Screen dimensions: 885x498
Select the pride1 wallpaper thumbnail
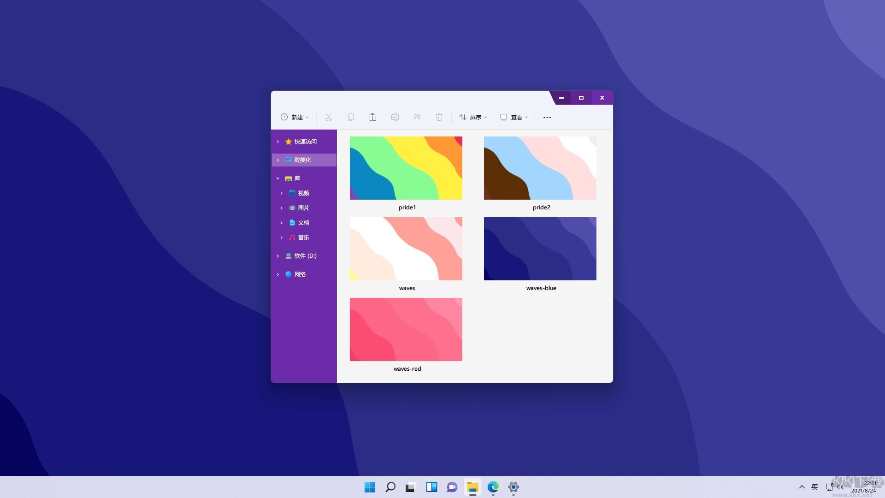406,168
